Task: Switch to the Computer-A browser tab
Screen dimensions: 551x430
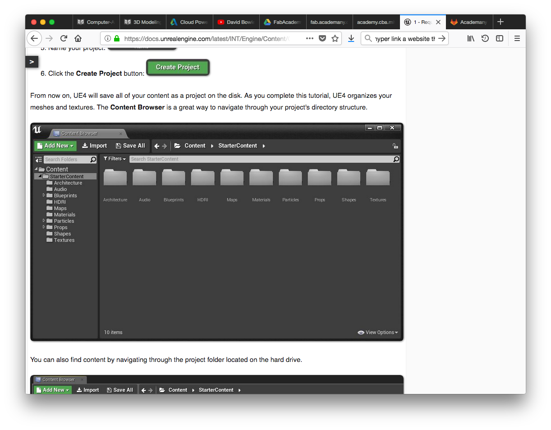Action: coord(96,22)
